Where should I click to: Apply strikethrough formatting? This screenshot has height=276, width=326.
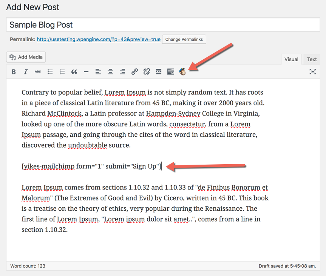point(37,72)
